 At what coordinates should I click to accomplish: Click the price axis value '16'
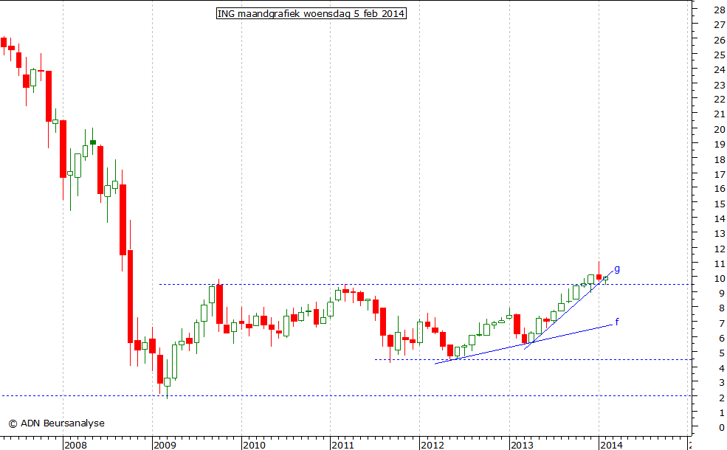(x=720, y=189)
